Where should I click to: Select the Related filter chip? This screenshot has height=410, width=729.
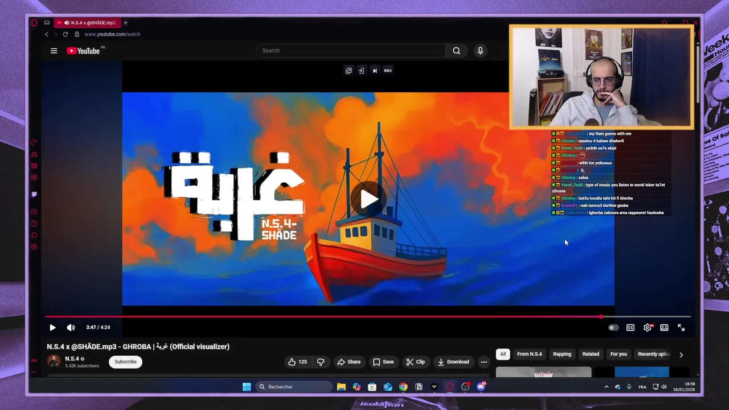coord(591,354)
